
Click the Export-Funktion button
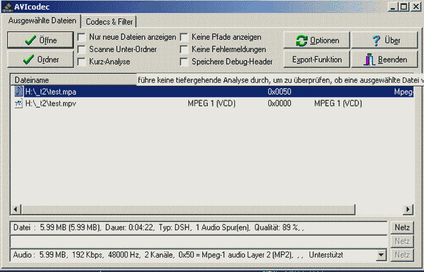click(317, 60)
